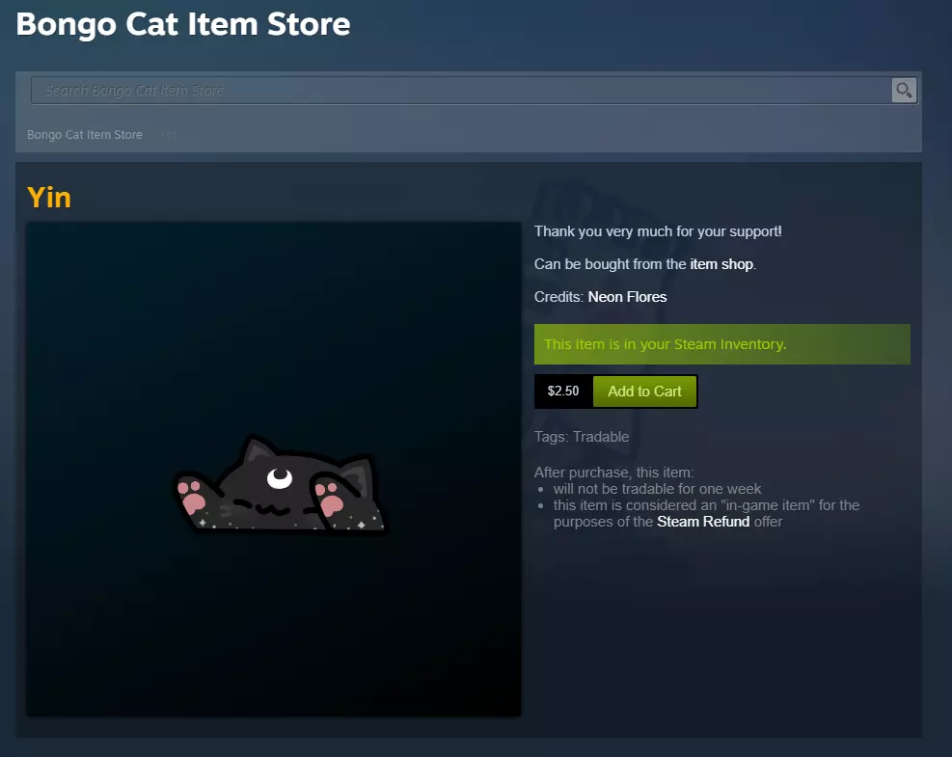Viewport: 952px width, 757px height.
Task: Open the Bongo Cat Item Store breadcrumb link
Action: (85, 135)
